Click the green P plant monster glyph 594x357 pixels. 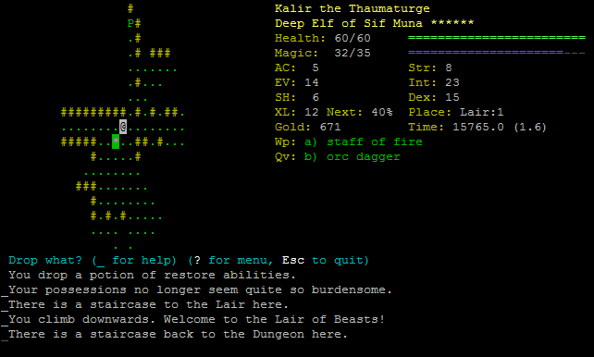click(x=130, y=23)
